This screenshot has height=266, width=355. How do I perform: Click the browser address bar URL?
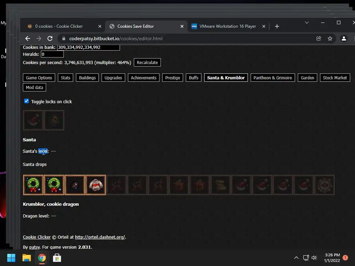click(x=116, y=38)
